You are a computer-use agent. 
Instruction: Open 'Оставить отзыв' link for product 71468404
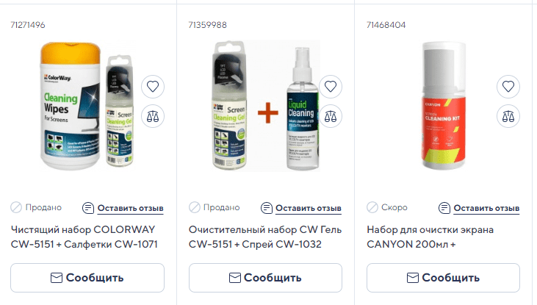[x=486, y=208]
